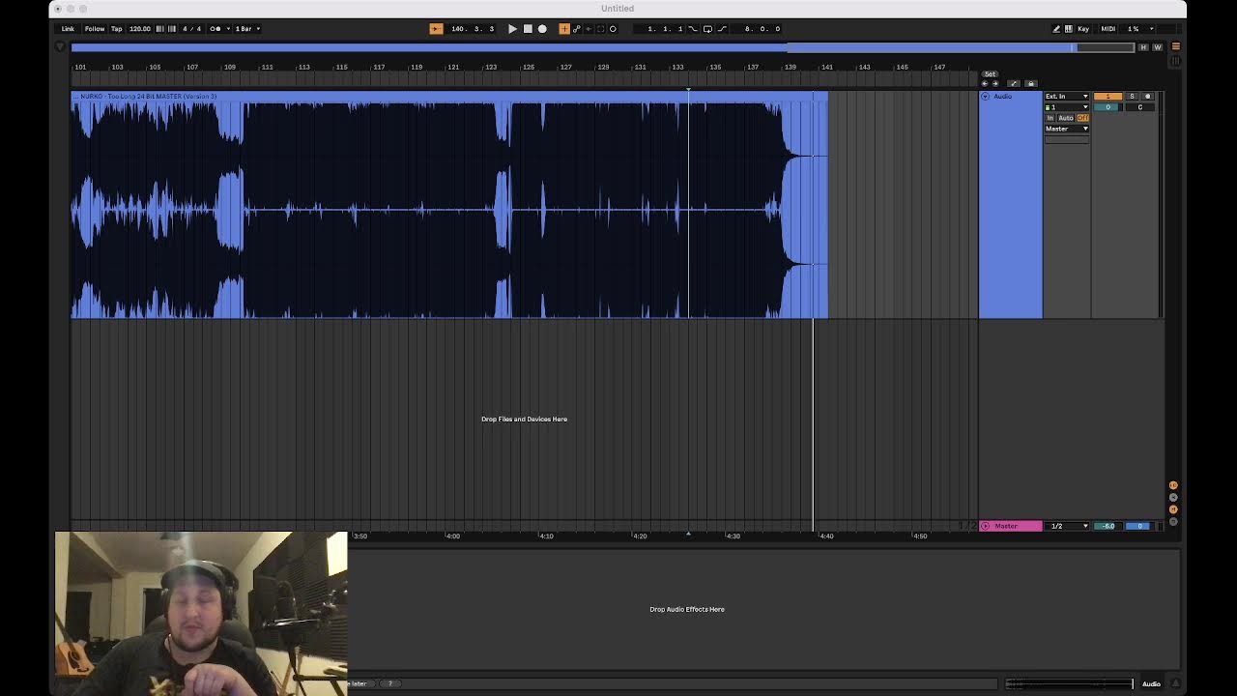
Task: Click the 4:00 mark on the time ruler
Action: click(452, 536)
